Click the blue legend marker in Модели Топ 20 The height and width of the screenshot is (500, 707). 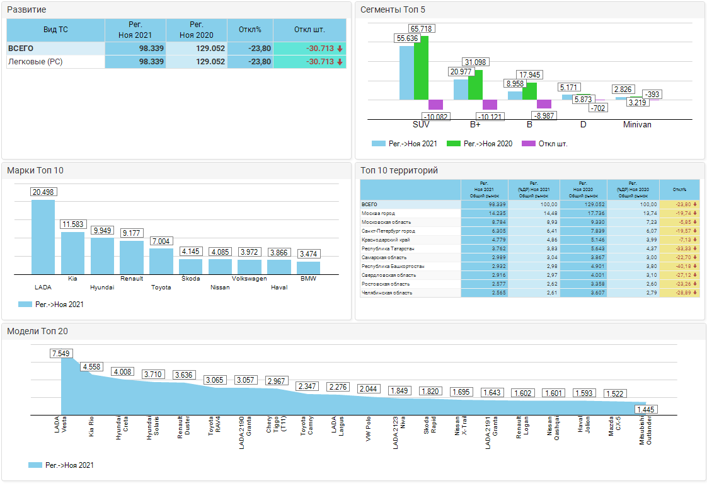(35, 465)
